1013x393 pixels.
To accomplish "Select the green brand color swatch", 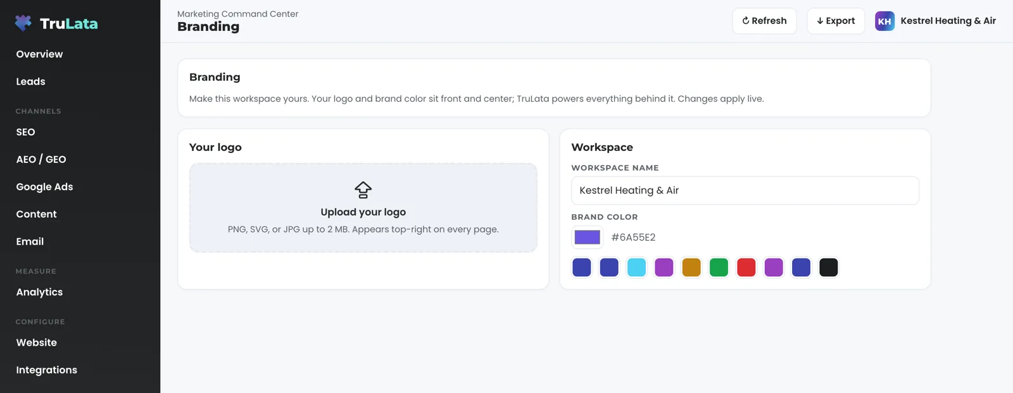I will tap(719, 267).
